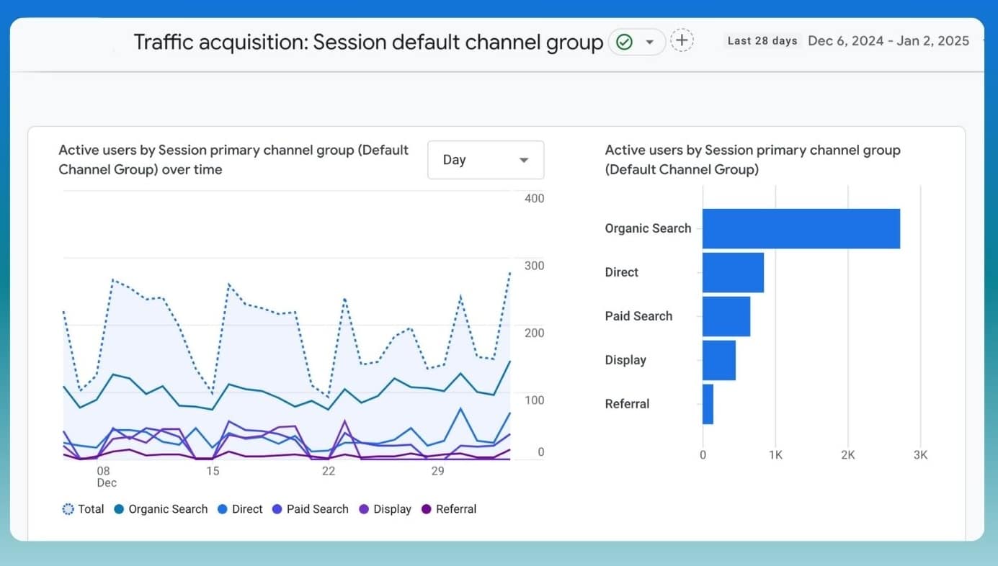
Task: Open the Day granularity dropdown
Action: [x=486, y=160]
